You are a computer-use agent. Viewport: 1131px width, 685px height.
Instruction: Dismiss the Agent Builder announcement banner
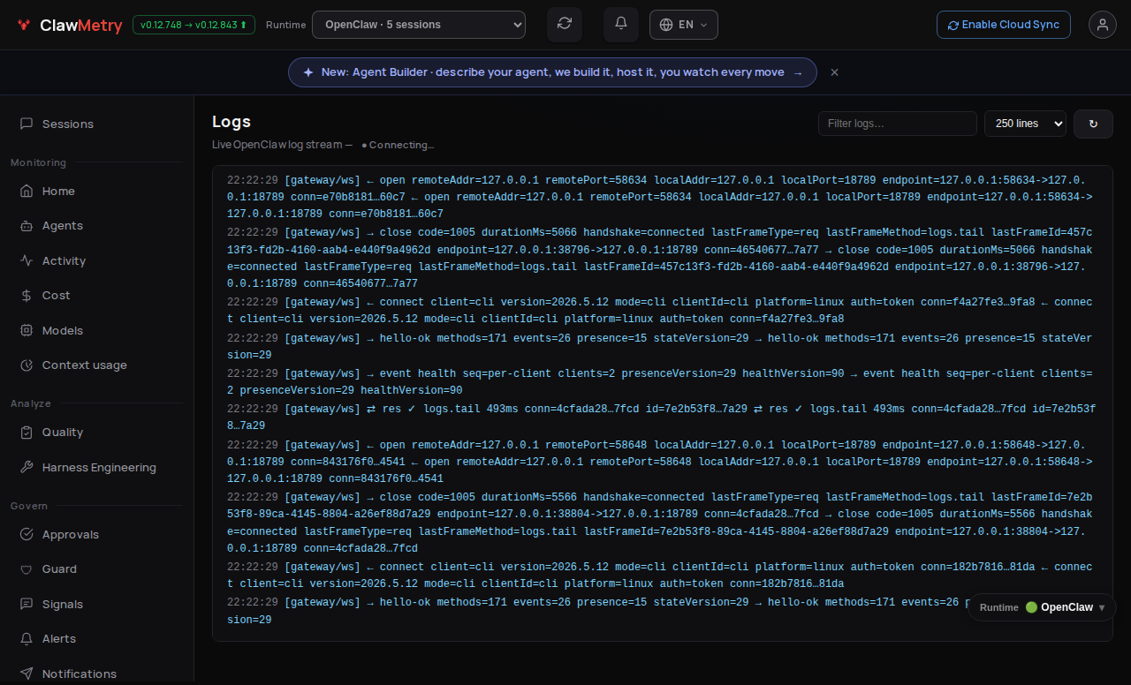click(834, 72)
